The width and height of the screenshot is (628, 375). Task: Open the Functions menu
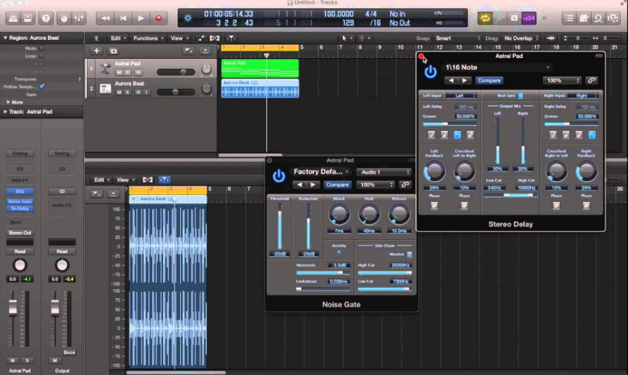click(147, 38)
